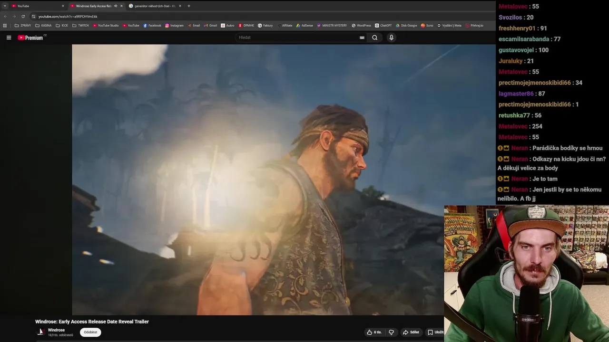Viewport: 609px width, 342px height.
Task: Close the generátor náhodných čísel tab
Action: tap(180, 6)
